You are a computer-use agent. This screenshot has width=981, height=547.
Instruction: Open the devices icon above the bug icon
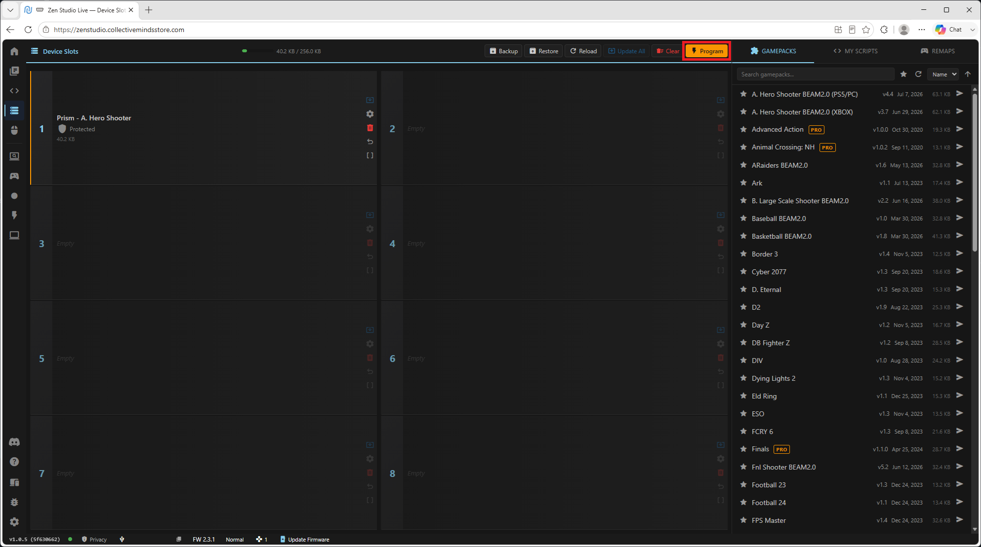click(14, 482)
